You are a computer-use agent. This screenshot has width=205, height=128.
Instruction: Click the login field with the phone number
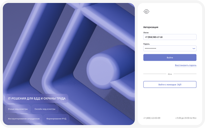pyautogui.click(x=170, y=37)
